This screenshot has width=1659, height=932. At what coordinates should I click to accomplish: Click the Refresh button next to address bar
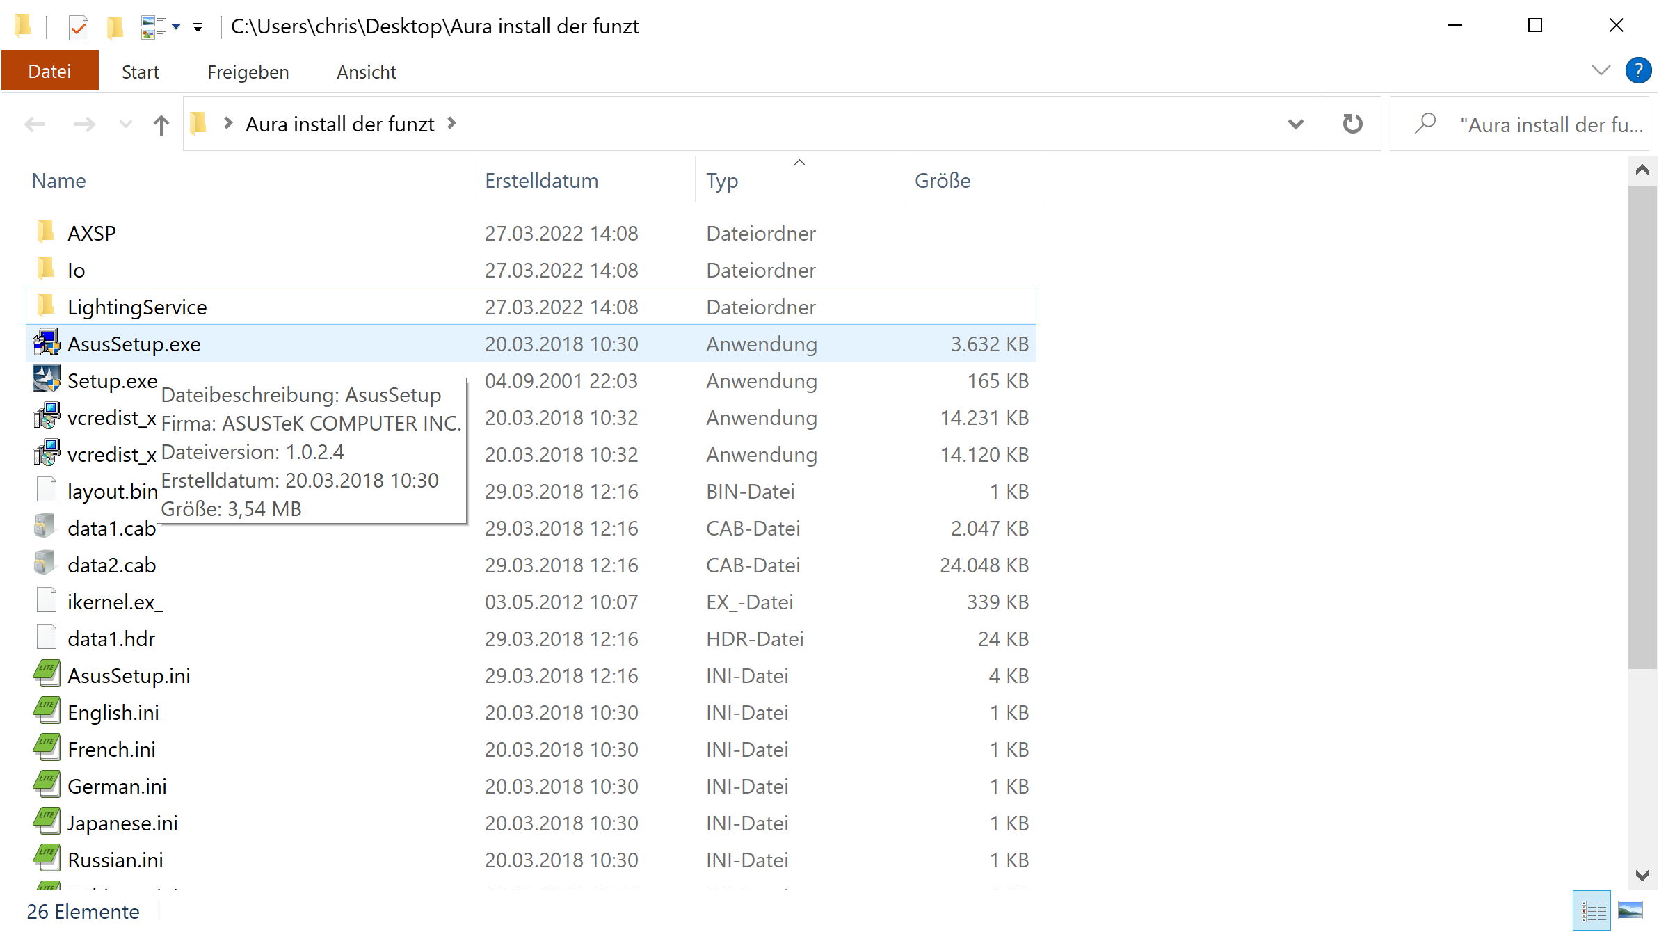(1352, 124)
